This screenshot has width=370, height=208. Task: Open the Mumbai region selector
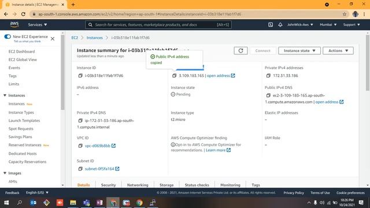coord(328,25)
